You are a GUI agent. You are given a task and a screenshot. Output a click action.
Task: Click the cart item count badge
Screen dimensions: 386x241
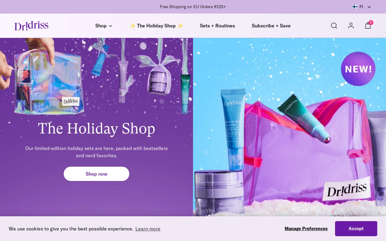pos(371,23)
